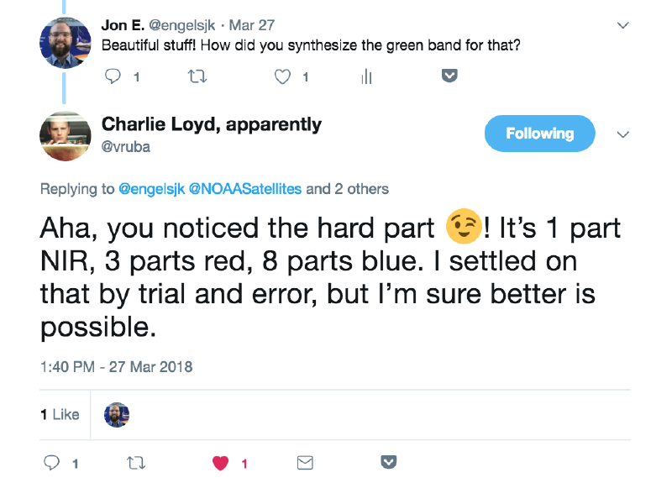Retweet Charlie Loyd's NIR reply
This screenshot has height=504, width=672.
click(134, 462)
